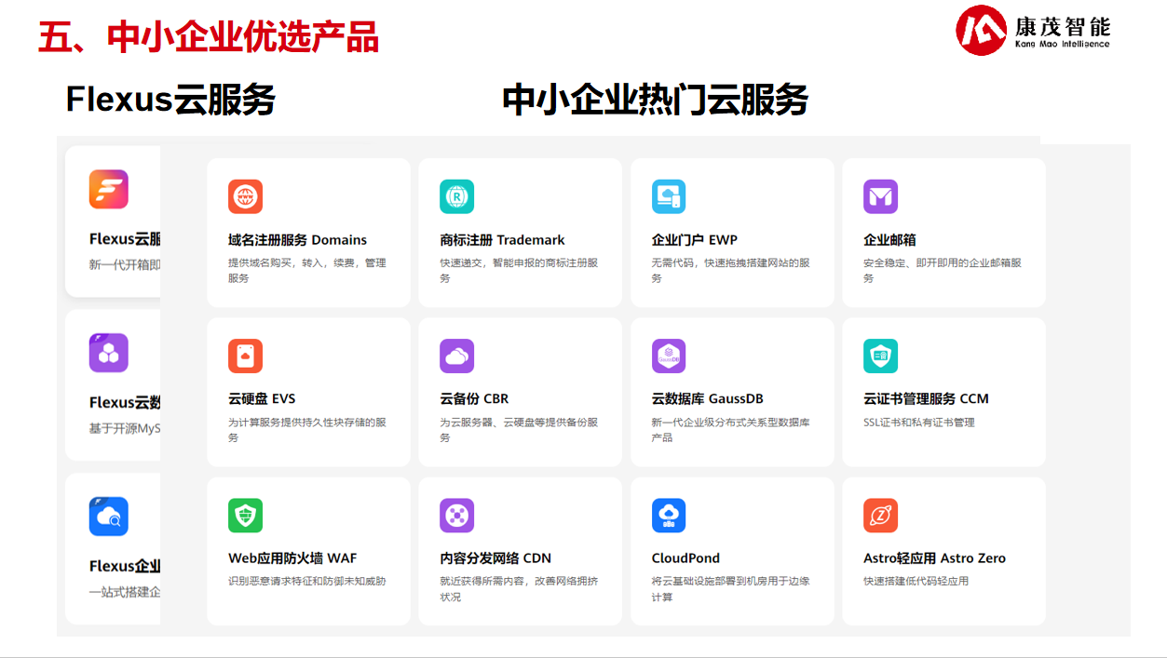The height and width of the screenshot is (658, 1167).
Task: Click the teal Trademark registration icon
Action: coord(456,196)
